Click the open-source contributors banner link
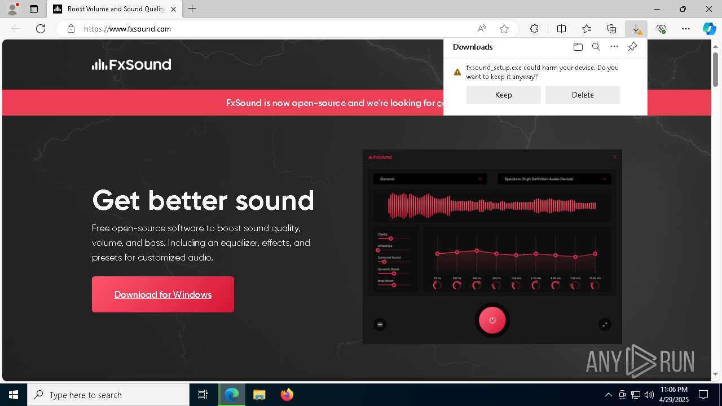722x406 pixels. (x=440, y=103)
